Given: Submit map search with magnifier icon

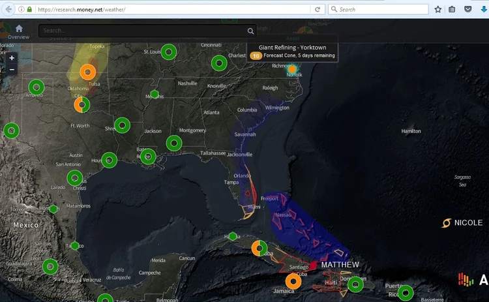Looking at the screenshot, I should pos(250,31).
